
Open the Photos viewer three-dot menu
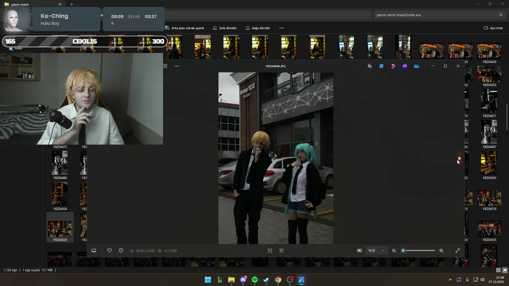click(x=177, y=66)
